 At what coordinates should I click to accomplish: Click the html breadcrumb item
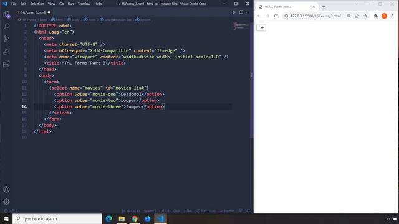point(57,19)
